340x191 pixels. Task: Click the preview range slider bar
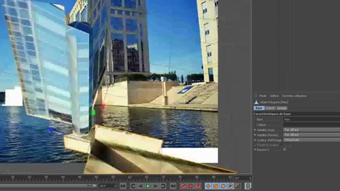48,186
